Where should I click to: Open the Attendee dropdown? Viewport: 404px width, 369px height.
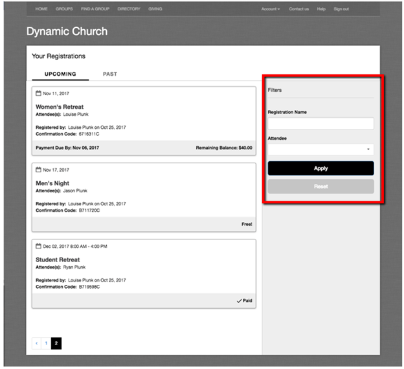(x=320, y=149)
